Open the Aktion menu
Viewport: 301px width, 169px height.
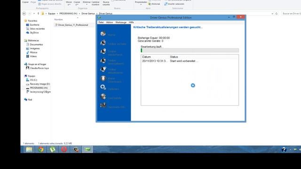pos(110,23)
